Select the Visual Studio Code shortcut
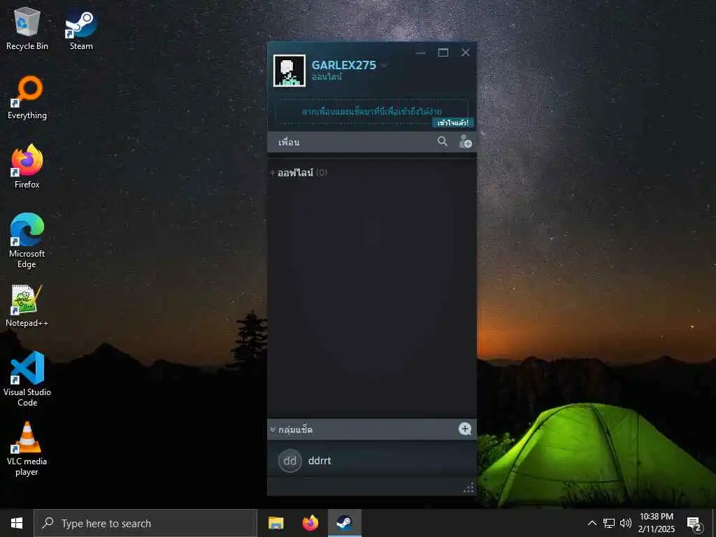This screenshot has width=716, height=537. (27, 379)
